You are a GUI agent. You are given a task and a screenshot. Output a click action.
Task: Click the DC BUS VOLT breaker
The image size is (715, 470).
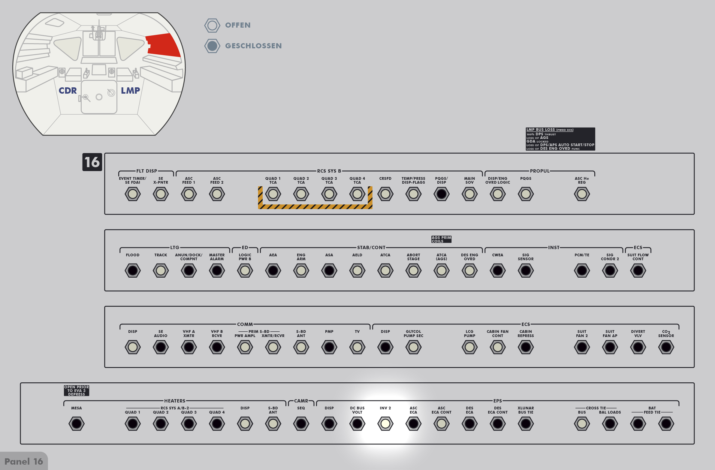point(357,424)
